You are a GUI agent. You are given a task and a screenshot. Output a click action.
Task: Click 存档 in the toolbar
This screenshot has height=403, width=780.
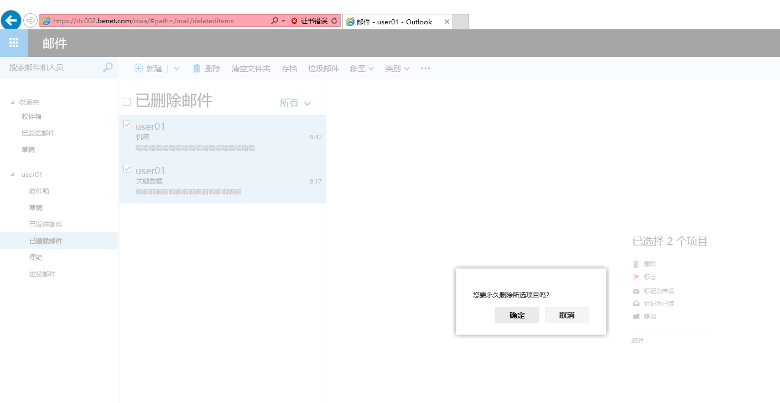pyautogui.click(x=289, y=69)
